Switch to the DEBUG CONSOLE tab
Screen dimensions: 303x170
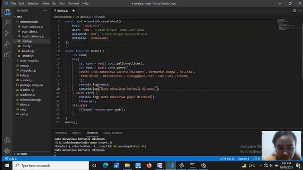pyautogui.click(x=113, y=133)
